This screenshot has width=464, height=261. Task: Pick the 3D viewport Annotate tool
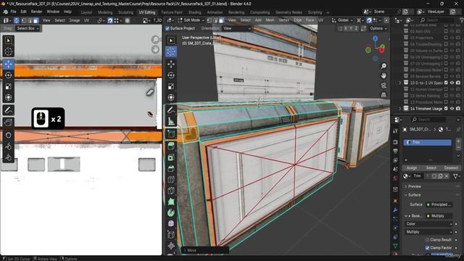coord(171,110)
